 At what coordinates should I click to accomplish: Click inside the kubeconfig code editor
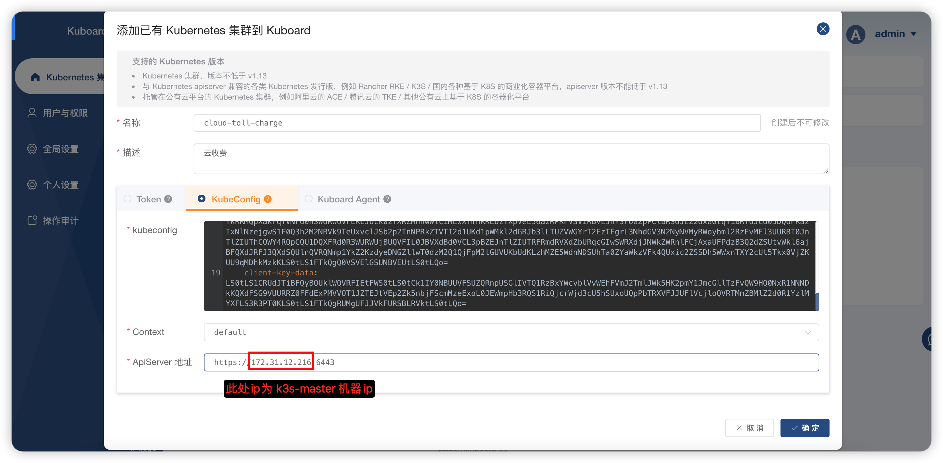pyautogui.click(x=511, y=266)
